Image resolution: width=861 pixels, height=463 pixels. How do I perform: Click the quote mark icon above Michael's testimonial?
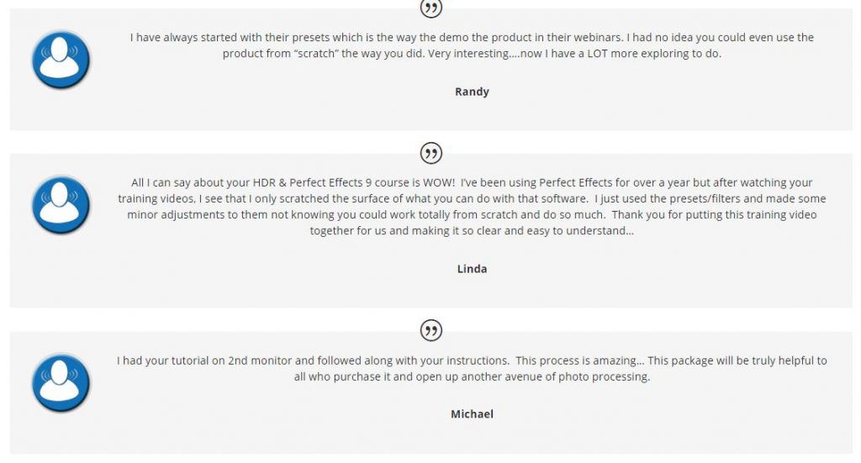(431, 330)
